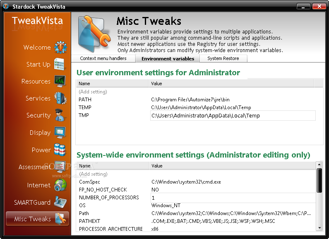Click the Security guard icon

(60, 115)
